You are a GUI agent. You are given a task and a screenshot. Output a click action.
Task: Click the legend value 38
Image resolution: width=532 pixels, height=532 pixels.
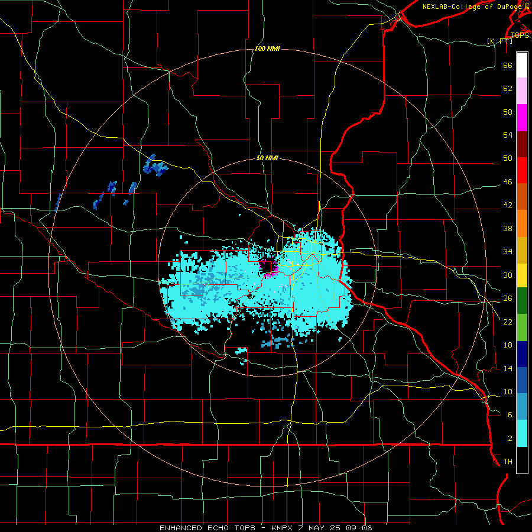pos(508,228)
